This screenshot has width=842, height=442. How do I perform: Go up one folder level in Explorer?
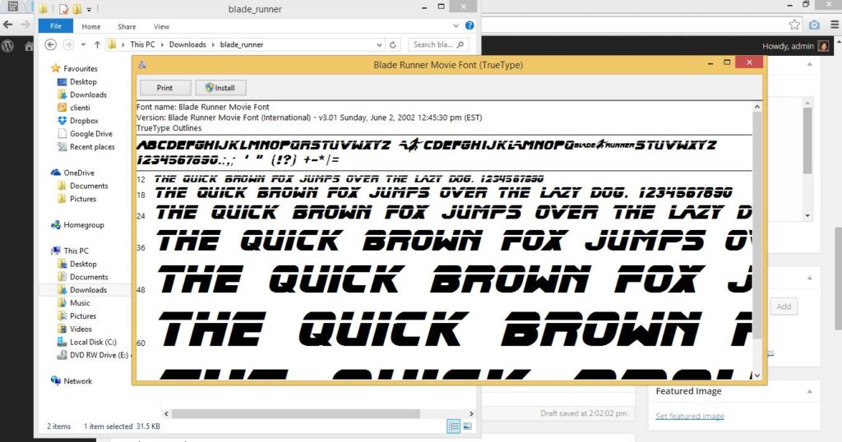(x=97, y=44)
